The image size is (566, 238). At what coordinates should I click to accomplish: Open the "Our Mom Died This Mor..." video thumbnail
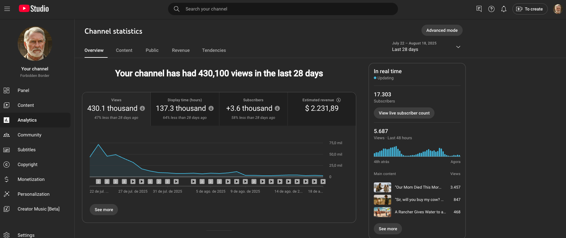(382, 187)
